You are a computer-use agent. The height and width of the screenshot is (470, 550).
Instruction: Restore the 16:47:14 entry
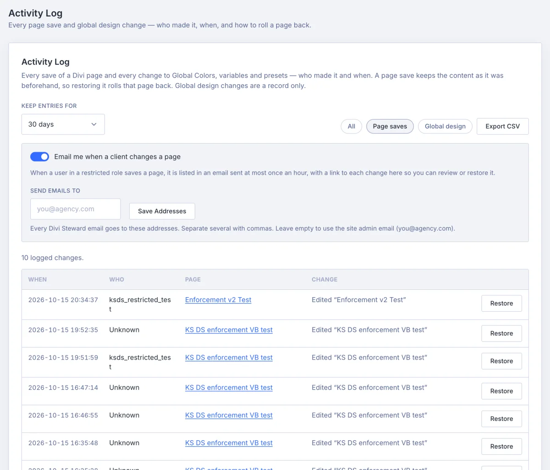point(501,391)
